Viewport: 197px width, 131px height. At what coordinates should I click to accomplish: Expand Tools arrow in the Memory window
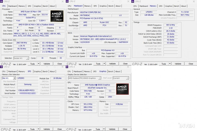click(x=169, y=64)
